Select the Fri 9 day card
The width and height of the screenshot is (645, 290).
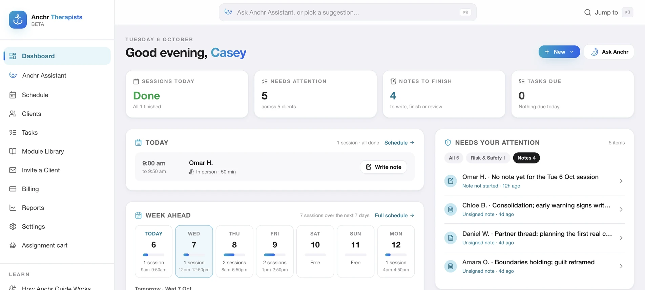[275, 251]
